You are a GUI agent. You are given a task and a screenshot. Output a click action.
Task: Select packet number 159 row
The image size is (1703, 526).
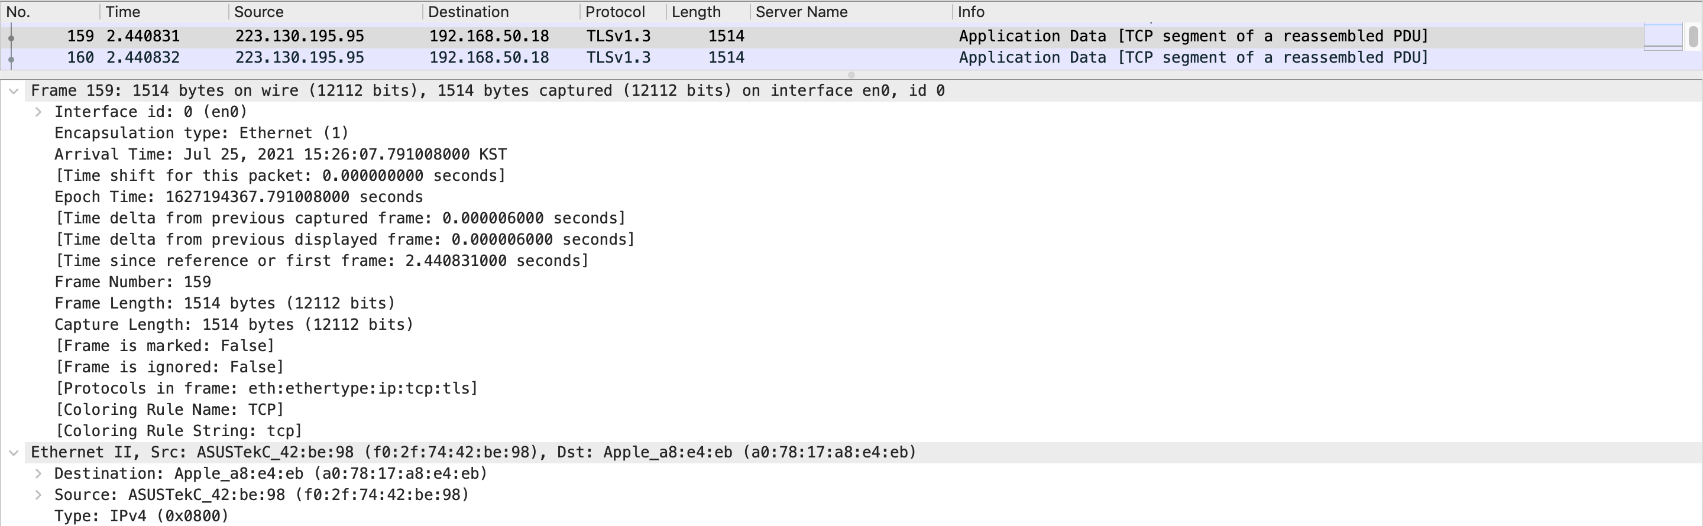tap(823, 36)
